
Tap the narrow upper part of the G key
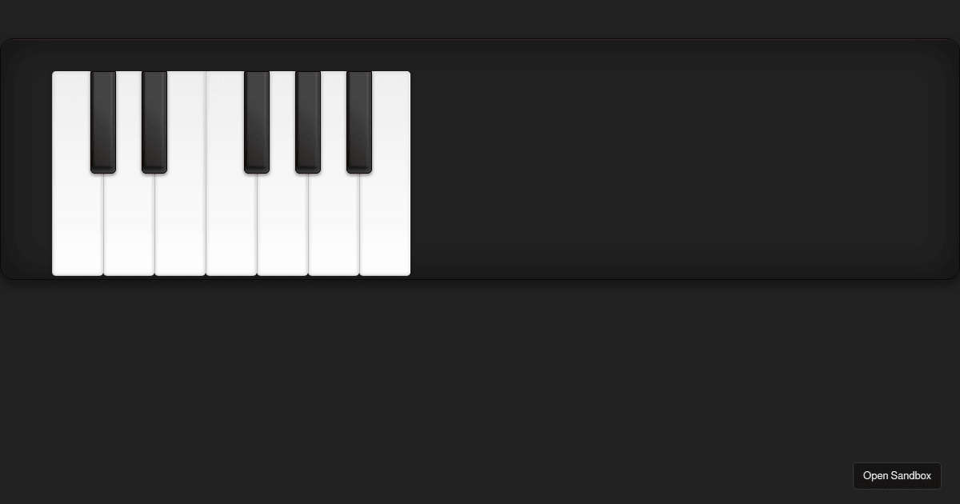[282, 120]
